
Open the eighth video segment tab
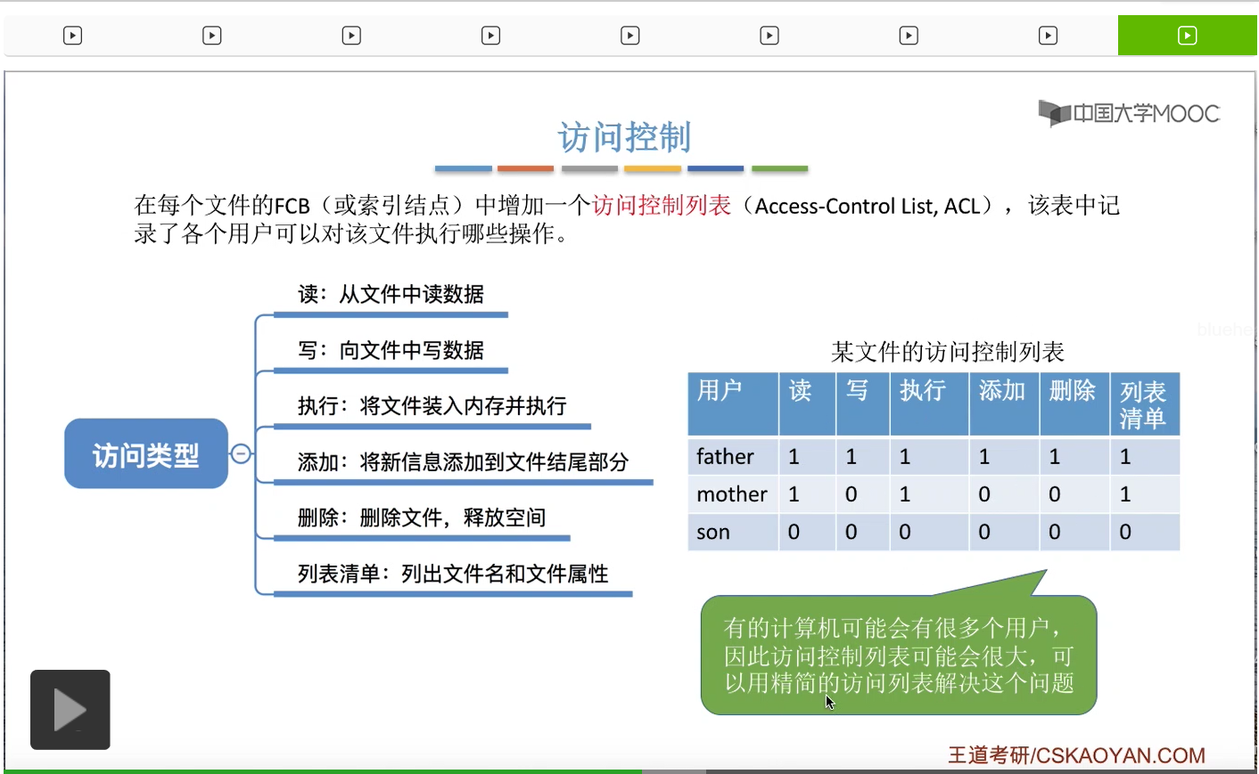pyautogui.click(x=1048, y=36)
